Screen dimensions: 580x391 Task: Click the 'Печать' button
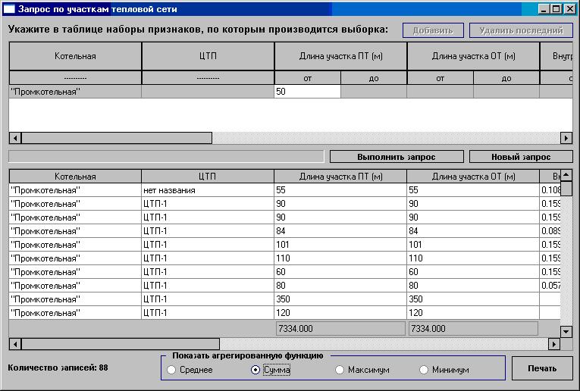(x=541, y=368)
